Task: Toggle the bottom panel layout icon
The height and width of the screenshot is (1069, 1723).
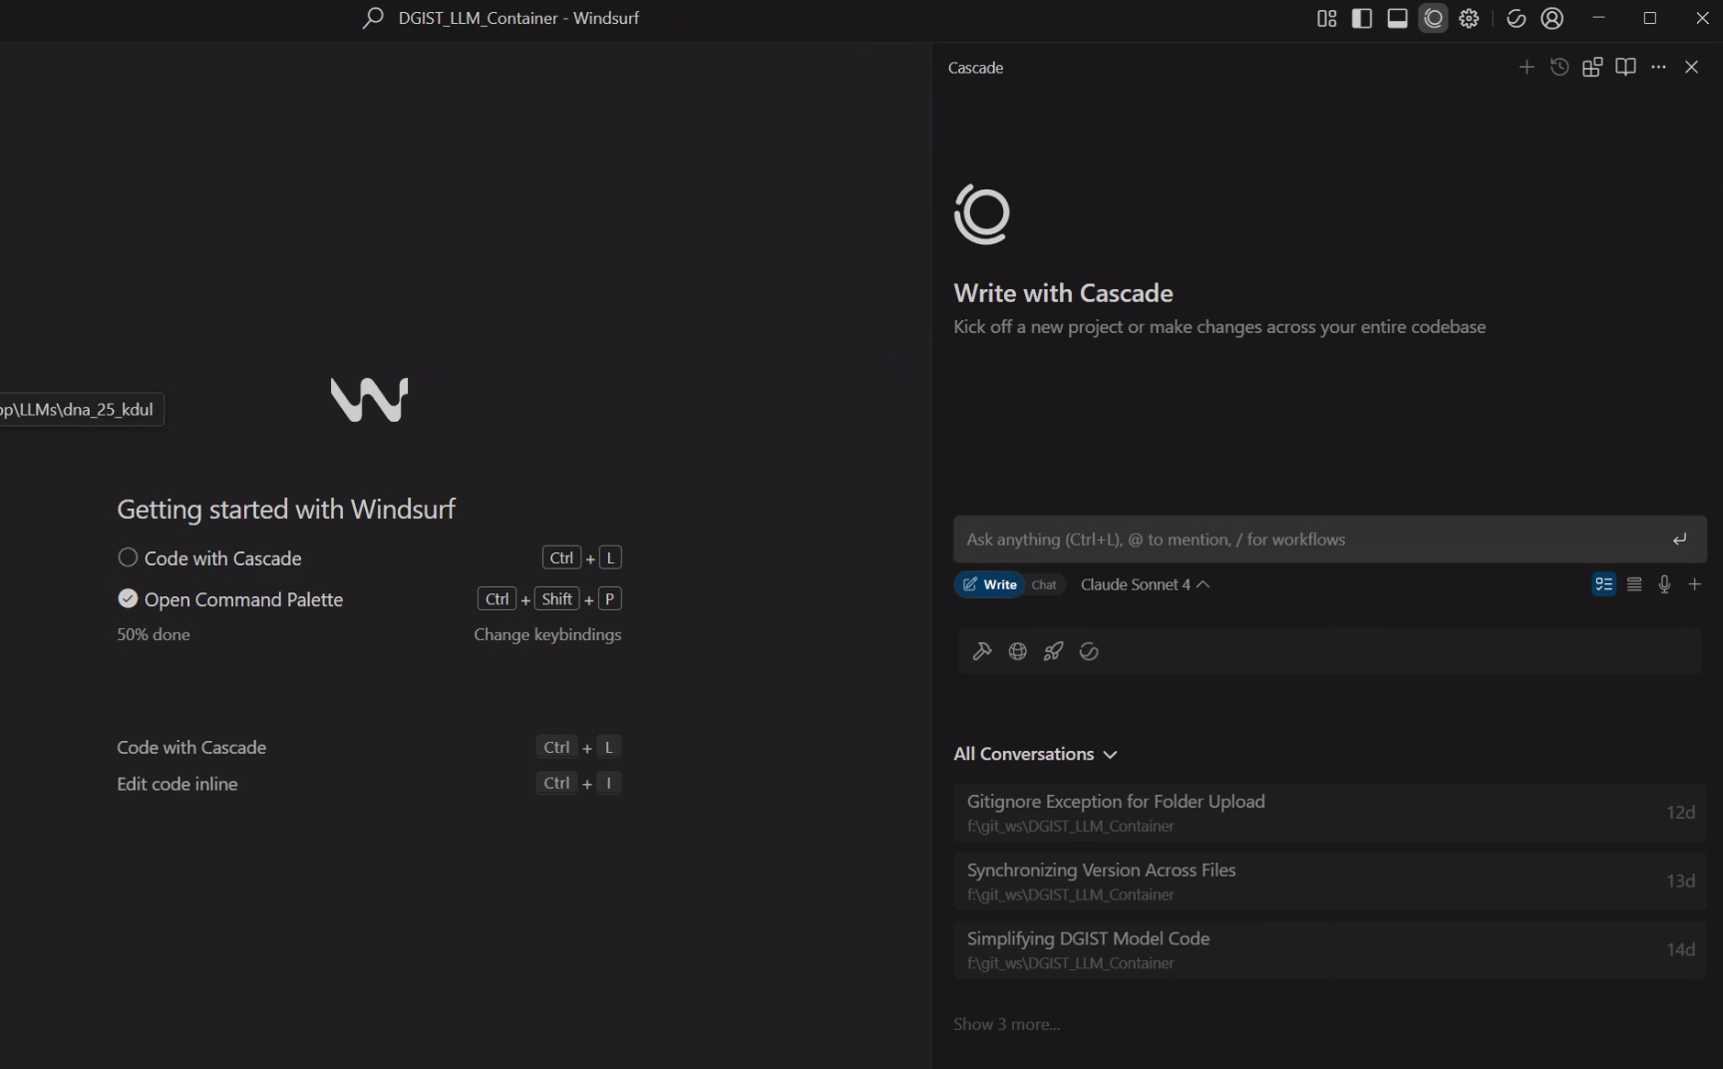Action: [x=1398, y=18]
